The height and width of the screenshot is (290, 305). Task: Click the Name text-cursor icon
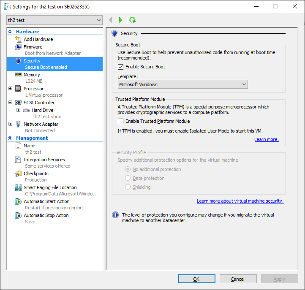[x=18, y=146]
